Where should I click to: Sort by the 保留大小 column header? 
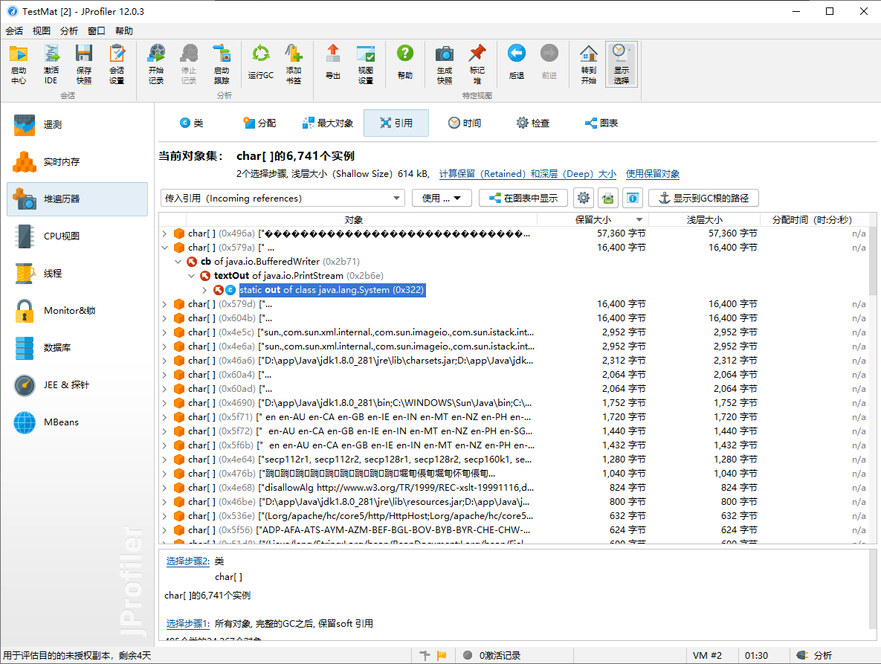click(593, 219)
